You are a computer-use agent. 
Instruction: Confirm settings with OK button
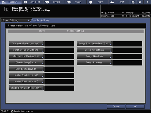click(x=135, y=107)
